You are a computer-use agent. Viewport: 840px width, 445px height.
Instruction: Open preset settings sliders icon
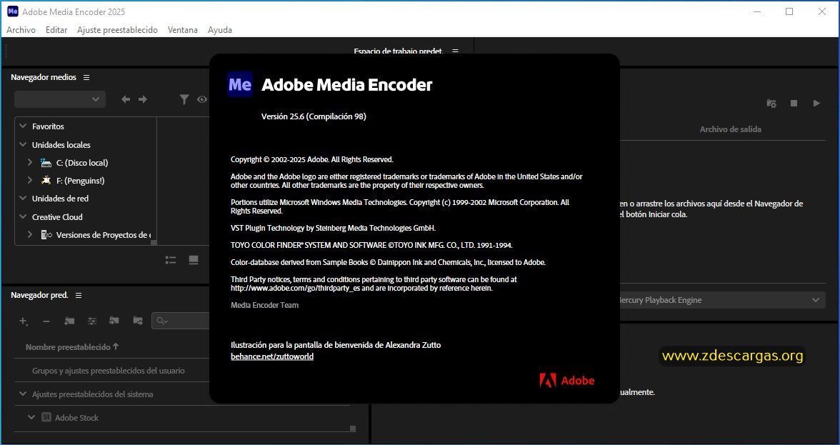[92, 321]
